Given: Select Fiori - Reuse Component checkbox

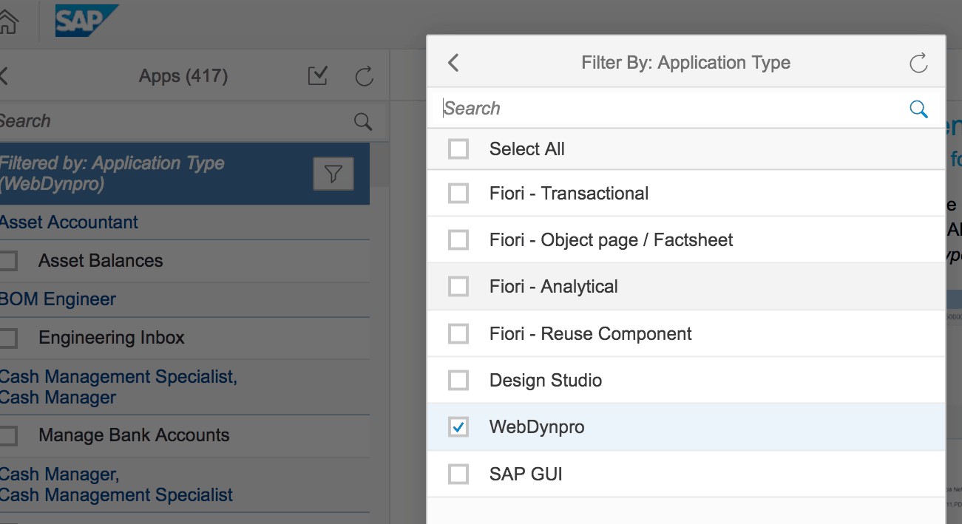Looking at the screenshot, I should (458, 334).
